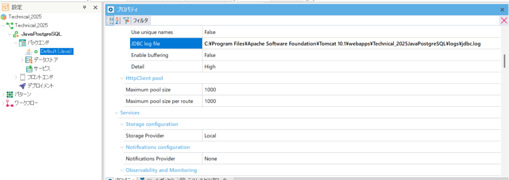Select the Enable buffering property label

tap(150, 55)
